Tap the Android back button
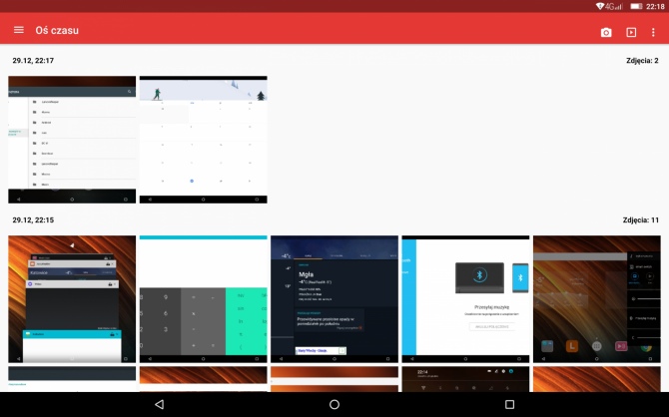The width and height of the screenshot is (669, 417). tap(159, 404)
